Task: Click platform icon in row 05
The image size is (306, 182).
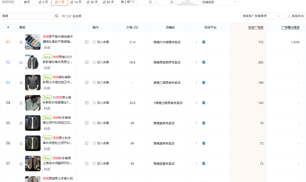Action: coord(204,123)
